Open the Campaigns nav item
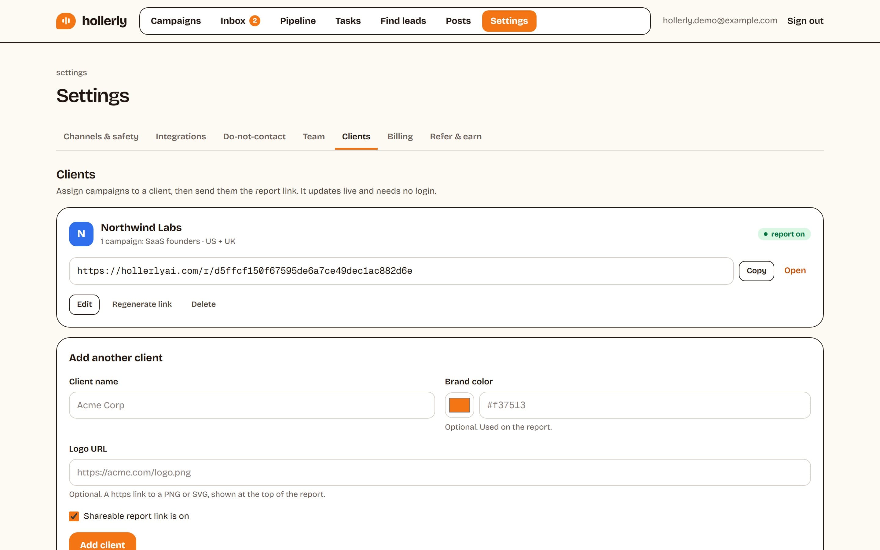The height and width of the screenshot is (550, 880). pyautogui.click(x=176, y=21)
